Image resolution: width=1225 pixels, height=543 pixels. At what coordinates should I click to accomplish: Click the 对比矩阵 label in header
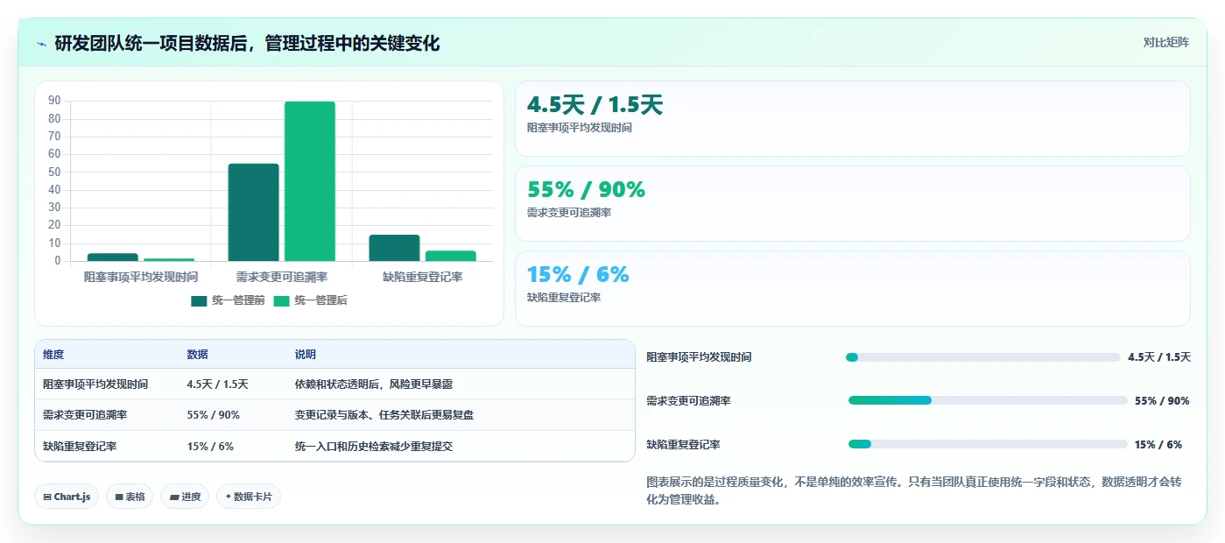point(1165,42)
